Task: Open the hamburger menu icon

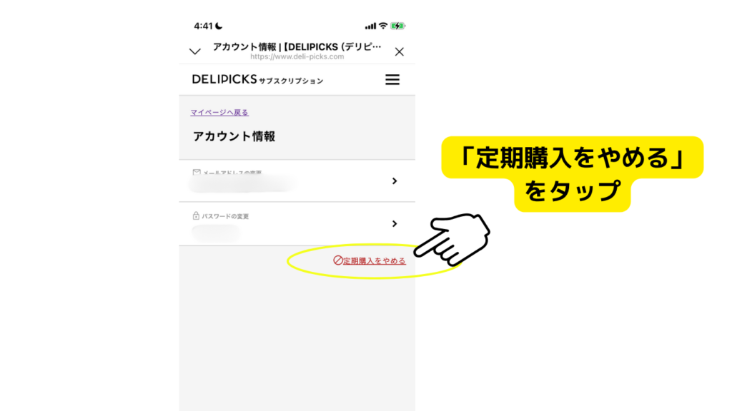Action: [392, 80]
